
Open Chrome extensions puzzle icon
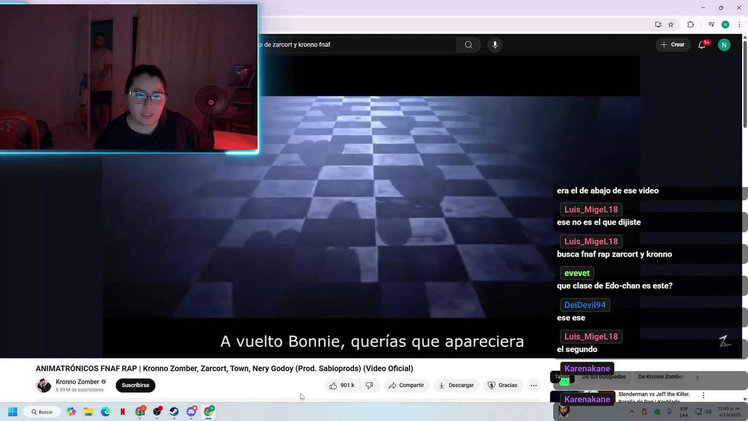(691, 25)
